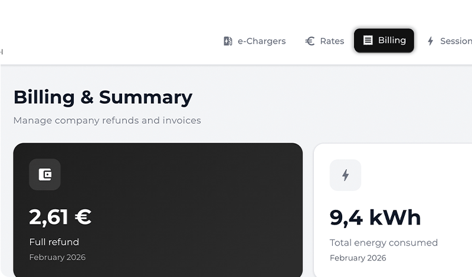
Task: Go to the Sessions tab
Action: click(x=455, y=41)
